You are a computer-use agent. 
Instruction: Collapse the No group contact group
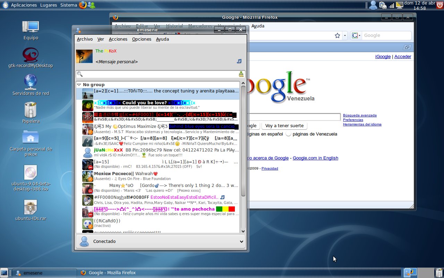tap(79, 84)
